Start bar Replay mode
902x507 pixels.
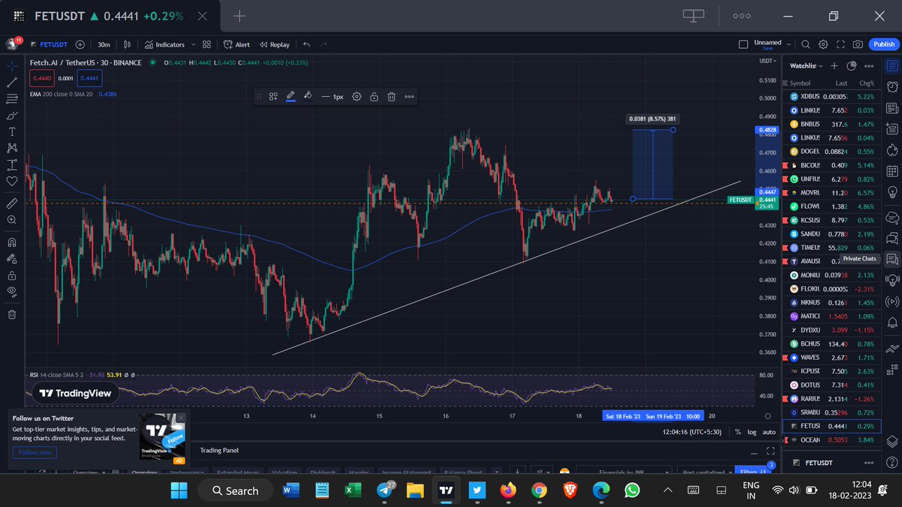pyautogui.click(x=274, y=44)
